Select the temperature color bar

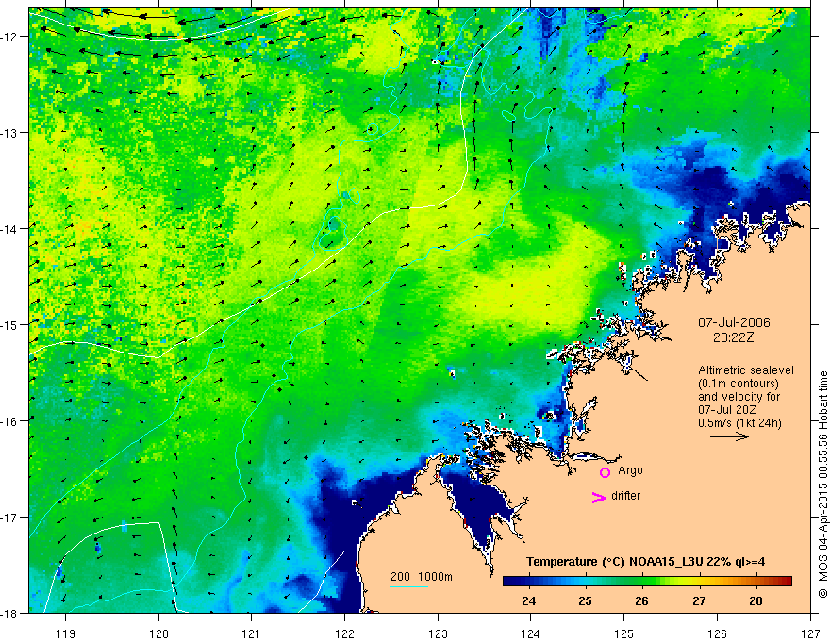[x=647, y=582]
